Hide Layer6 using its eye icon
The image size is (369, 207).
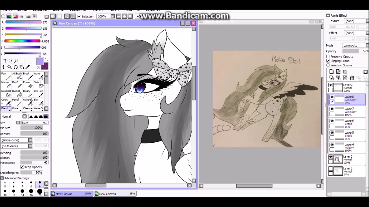point(332,121)
